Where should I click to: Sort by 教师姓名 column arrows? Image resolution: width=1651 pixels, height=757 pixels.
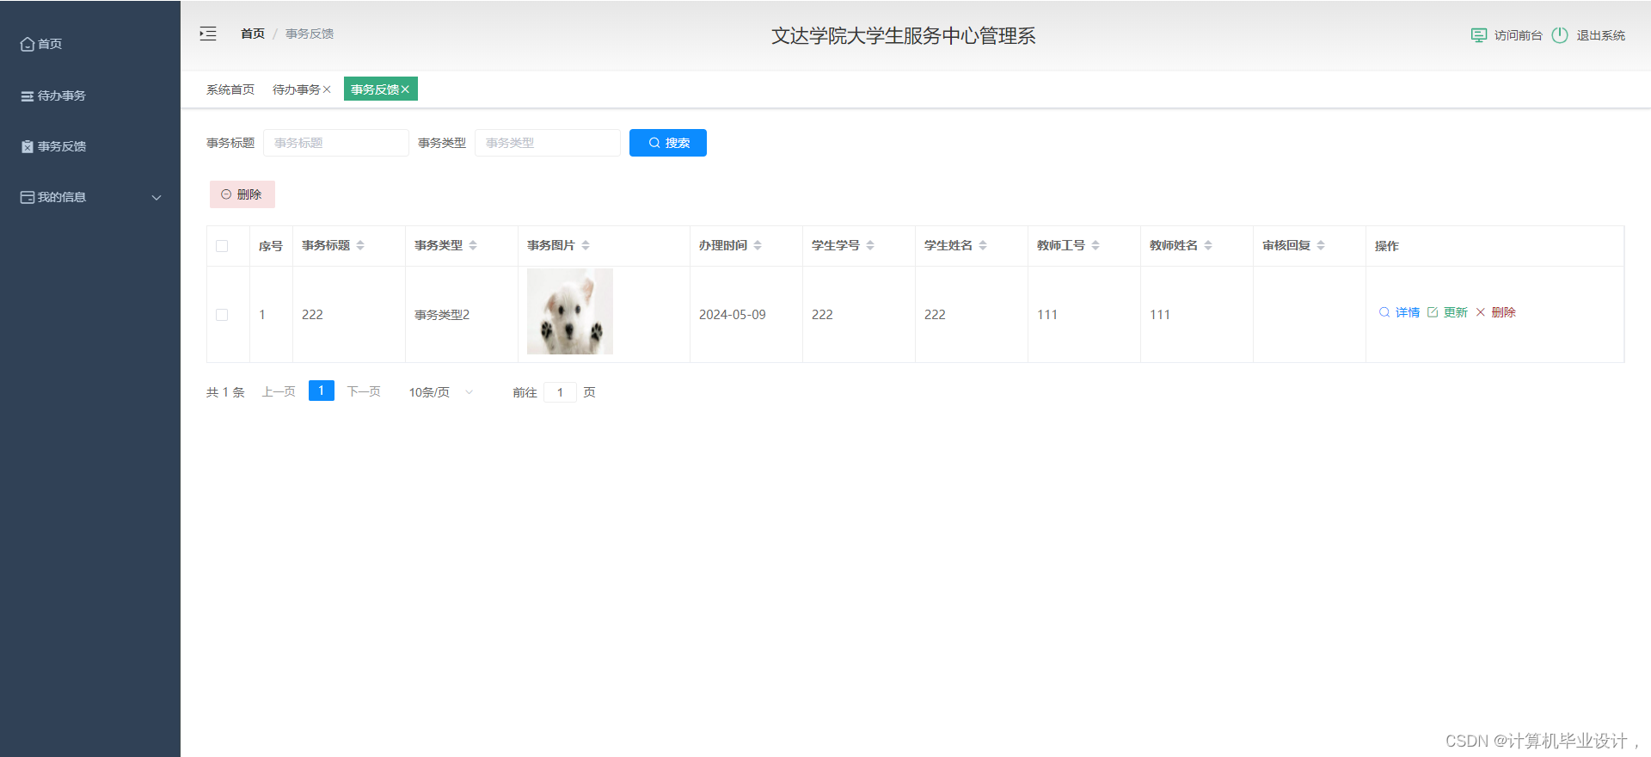[x=1208, y=245]
